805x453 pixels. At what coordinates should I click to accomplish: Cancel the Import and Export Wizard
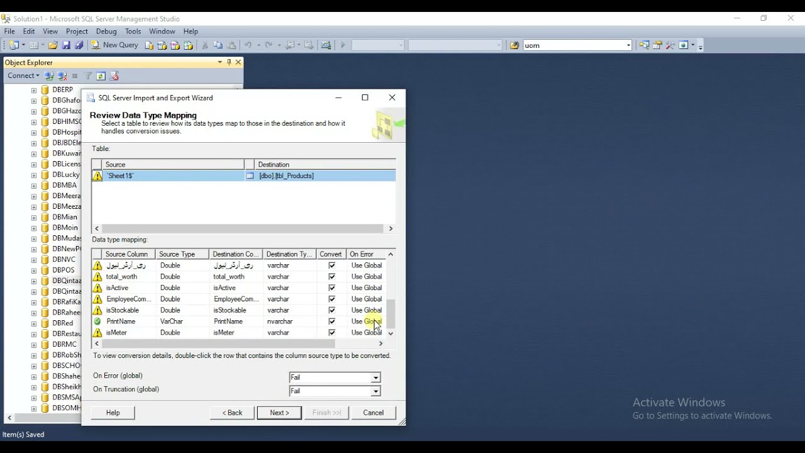point(373,413)
